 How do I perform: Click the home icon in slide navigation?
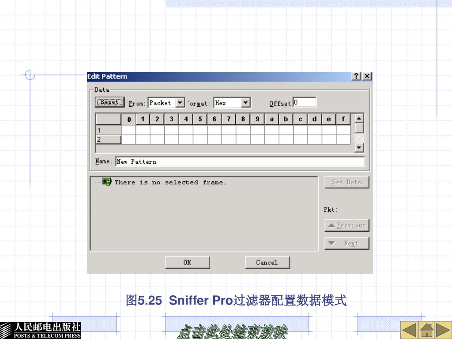pos(427,330)
